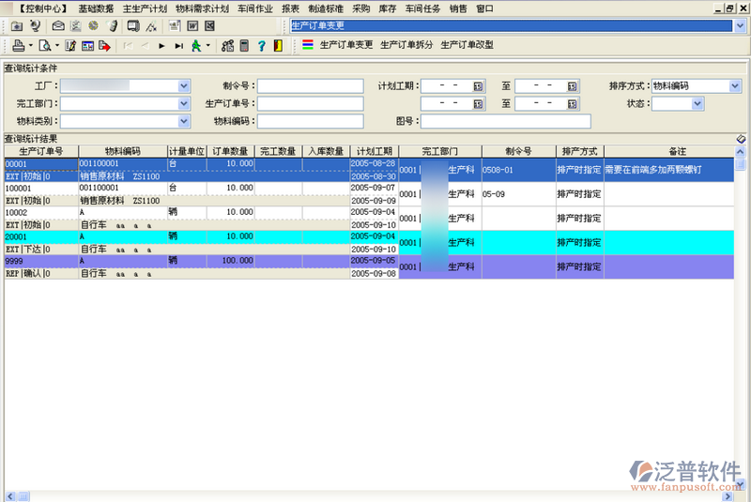Click the Word document icon

(192, 25)
